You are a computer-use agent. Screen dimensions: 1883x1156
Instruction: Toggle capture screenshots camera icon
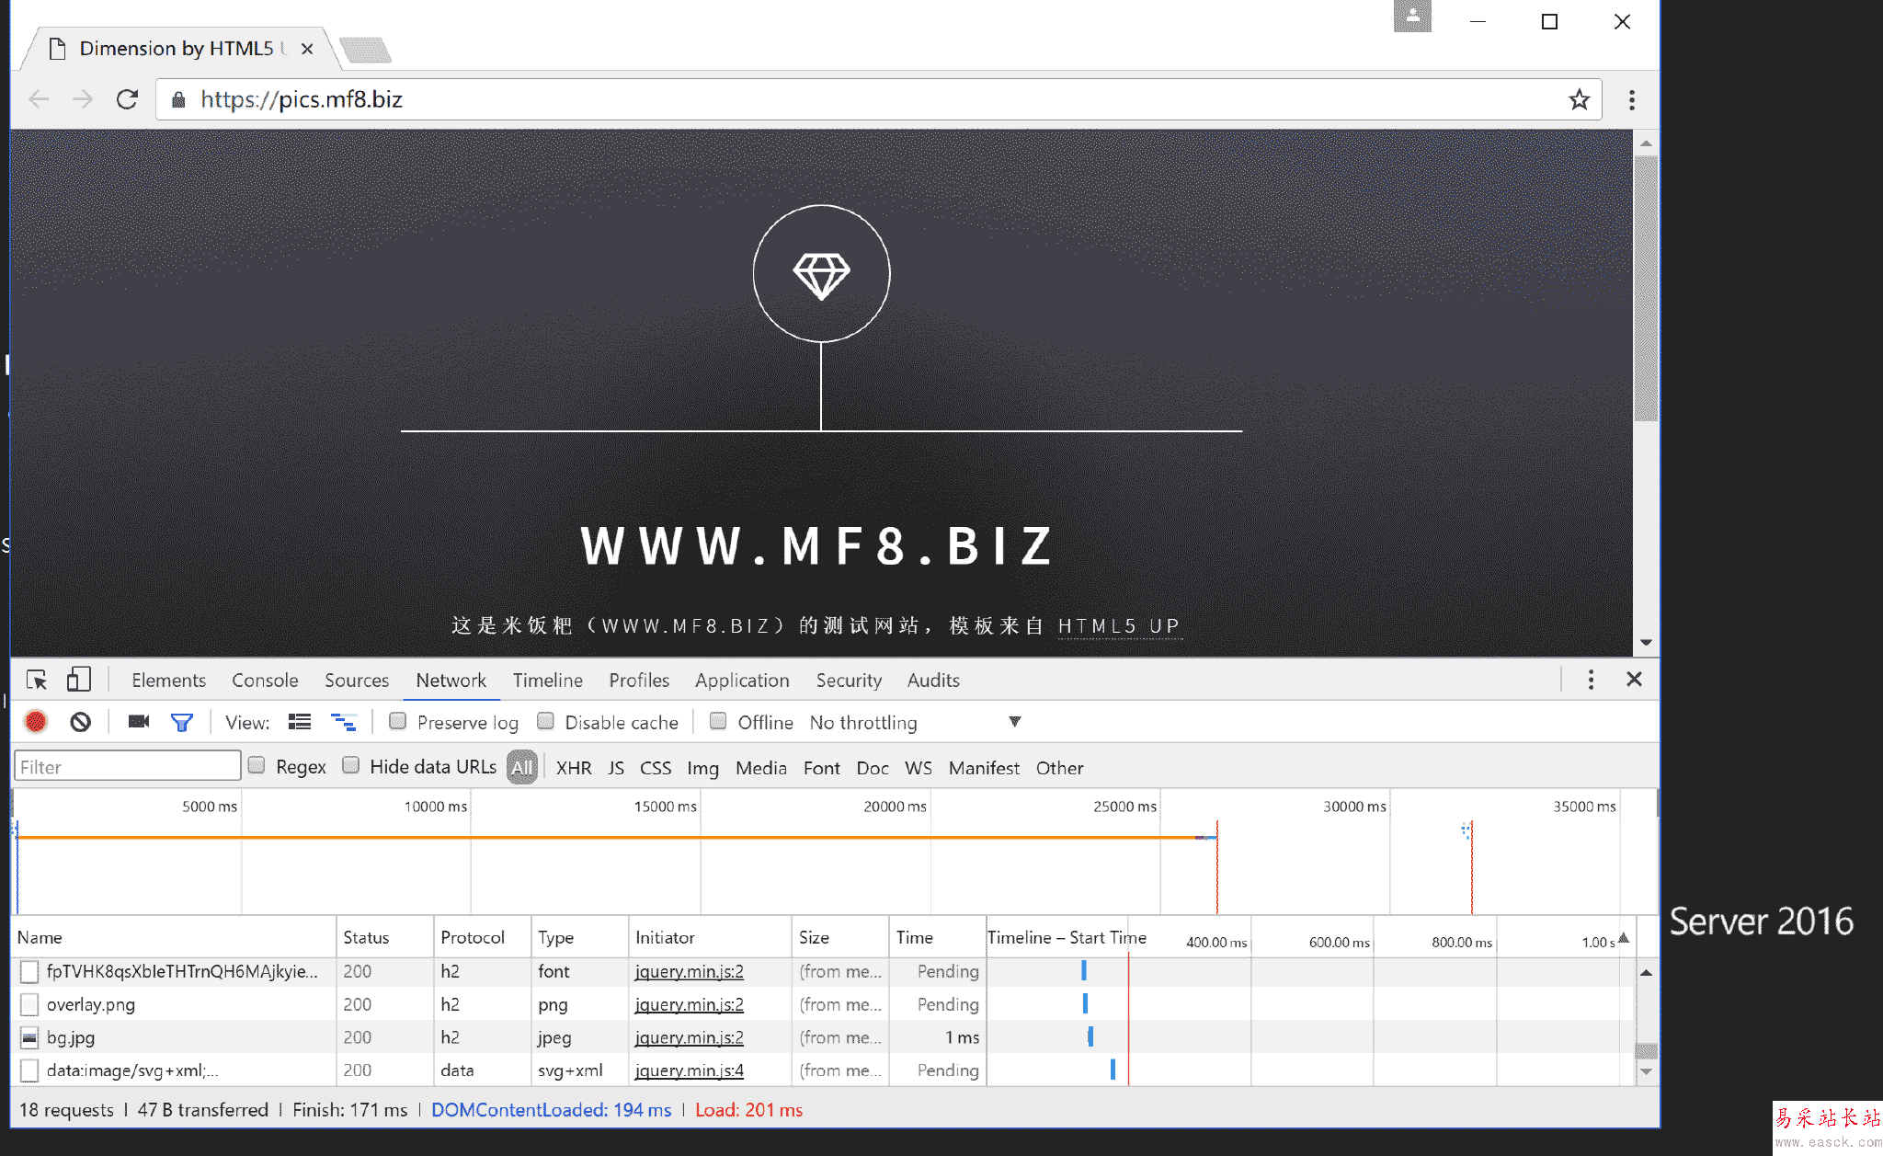coord(139,722)
